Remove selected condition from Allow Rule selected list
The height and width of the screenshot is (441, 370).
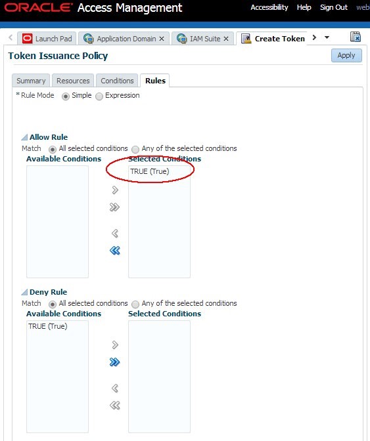tap(115, 233)
